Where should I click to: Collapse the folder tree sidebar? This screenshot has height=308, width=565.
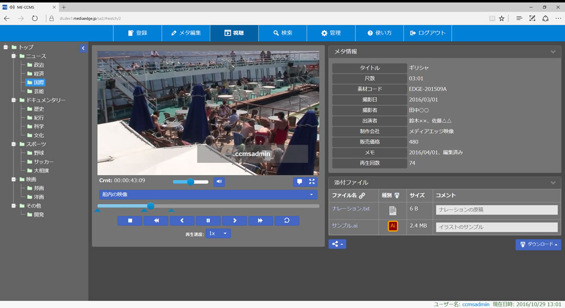tap(83, 48)
